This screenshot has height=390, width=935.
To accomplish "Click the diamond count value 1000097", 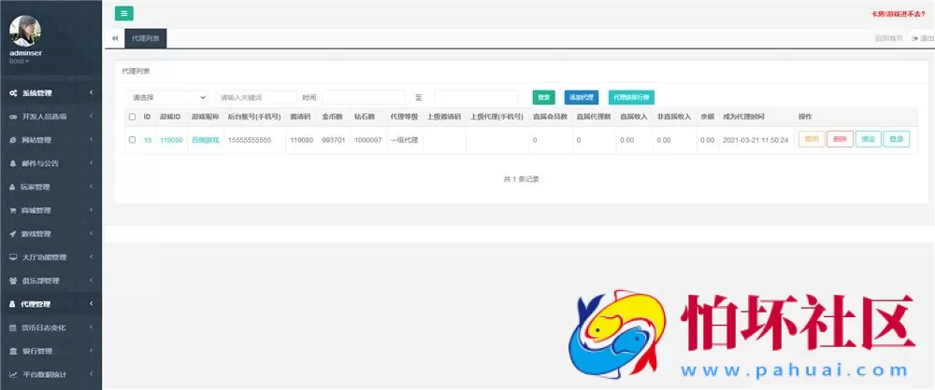I will pos(367,140).
